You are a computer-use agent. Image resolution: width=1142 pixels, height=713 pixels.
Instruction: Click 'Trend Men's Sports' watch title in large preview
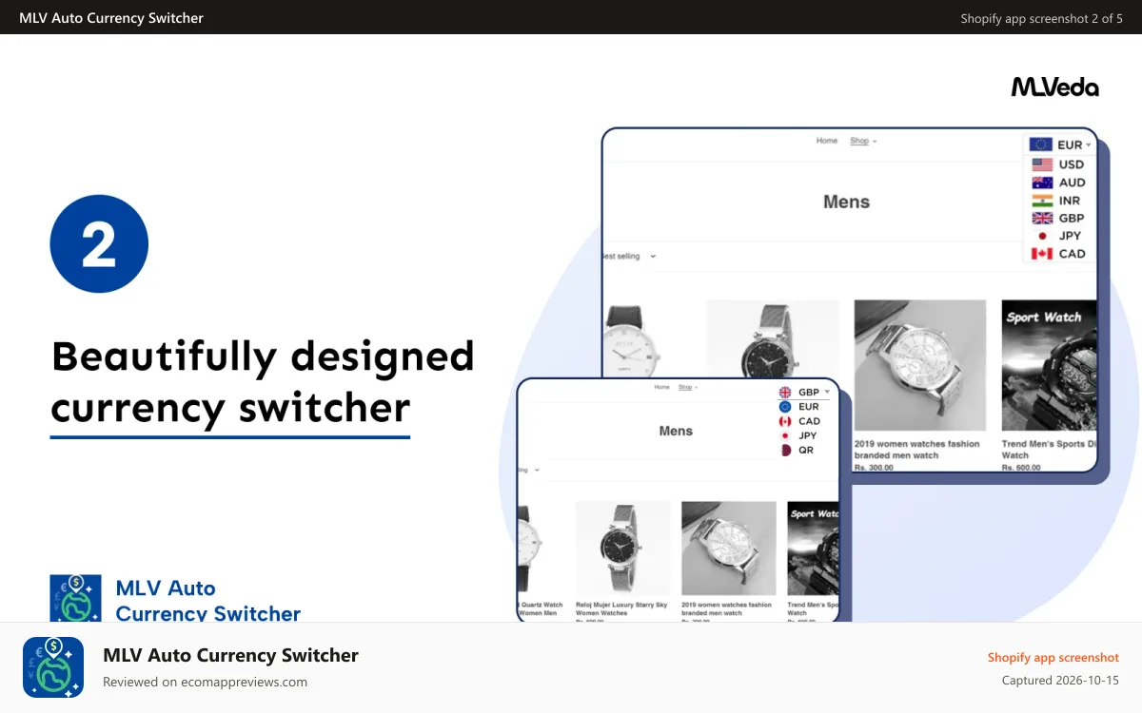click(x=1049, y=450)
